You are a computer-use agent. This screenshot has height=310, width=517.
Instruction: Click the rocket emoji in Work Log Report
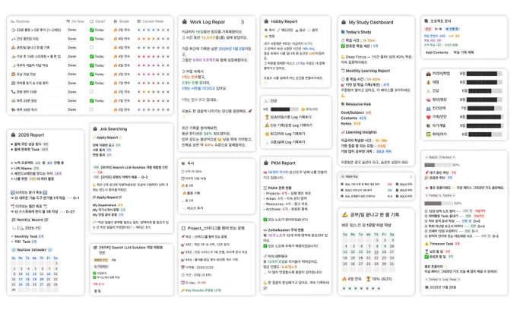point(250,111)
